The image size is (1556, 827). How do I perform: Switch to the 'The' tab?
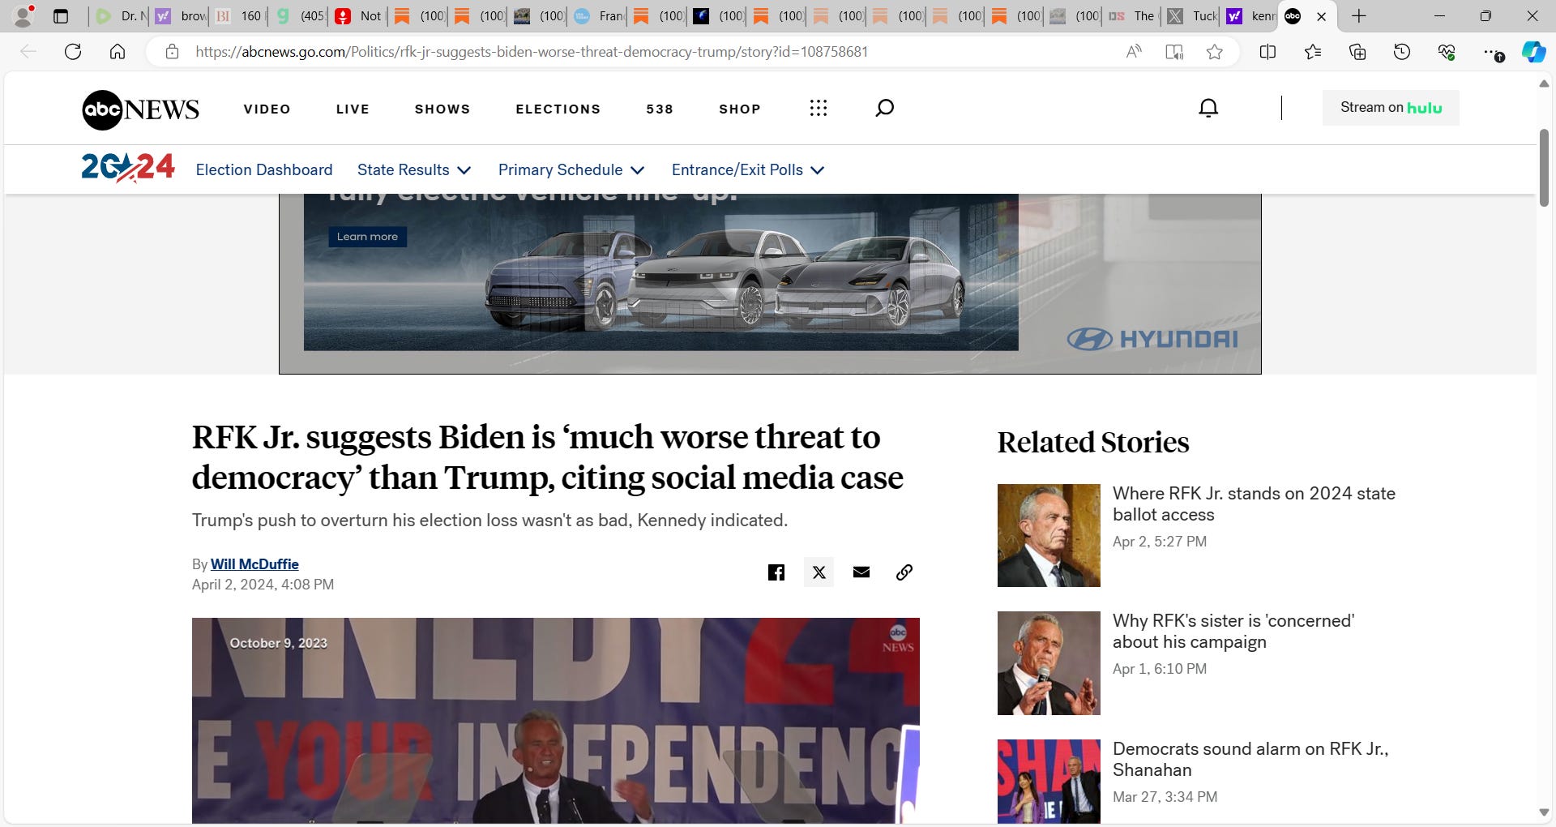point(1132,16)
